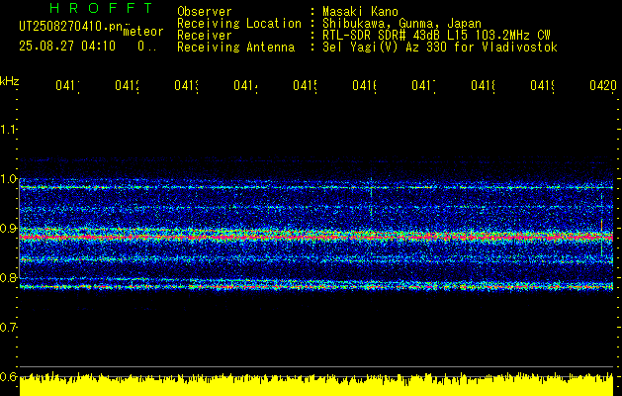Click the yellow noise level graph at bottom
Screen dimensions: 622x396
pyautogui.click(x=316, y=384)
